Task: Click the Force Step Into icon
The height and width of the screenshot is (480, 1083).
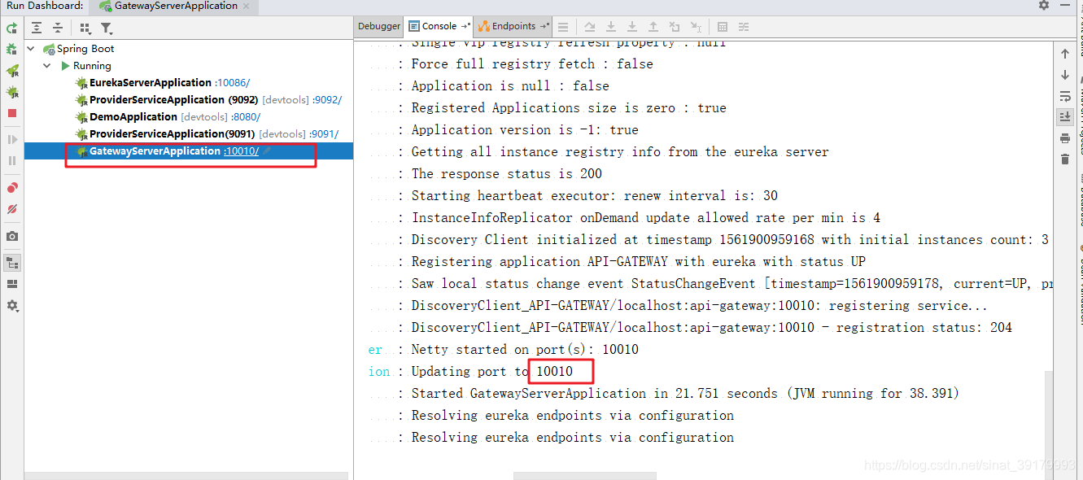Action: pyautogui.click(x=632, y=27)
